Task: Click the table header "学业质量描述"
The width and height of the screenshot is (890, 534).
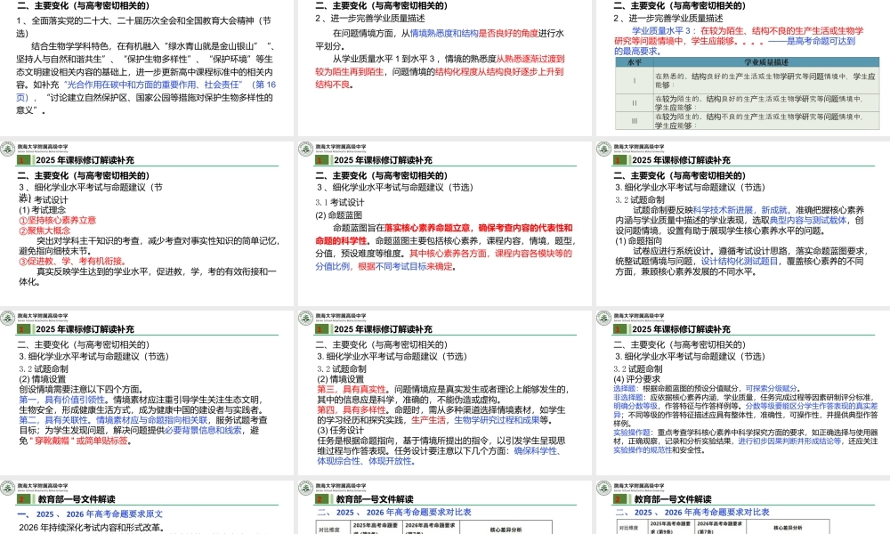Action: (766, 62)
